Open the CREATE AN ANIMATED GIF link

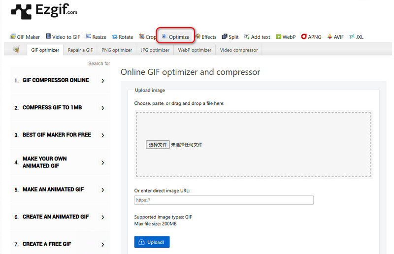56,217
